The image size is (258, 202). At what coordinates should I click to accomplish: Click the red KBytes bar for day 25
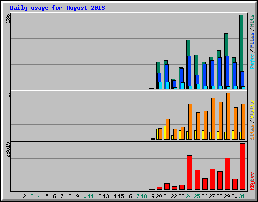(197, 180)
